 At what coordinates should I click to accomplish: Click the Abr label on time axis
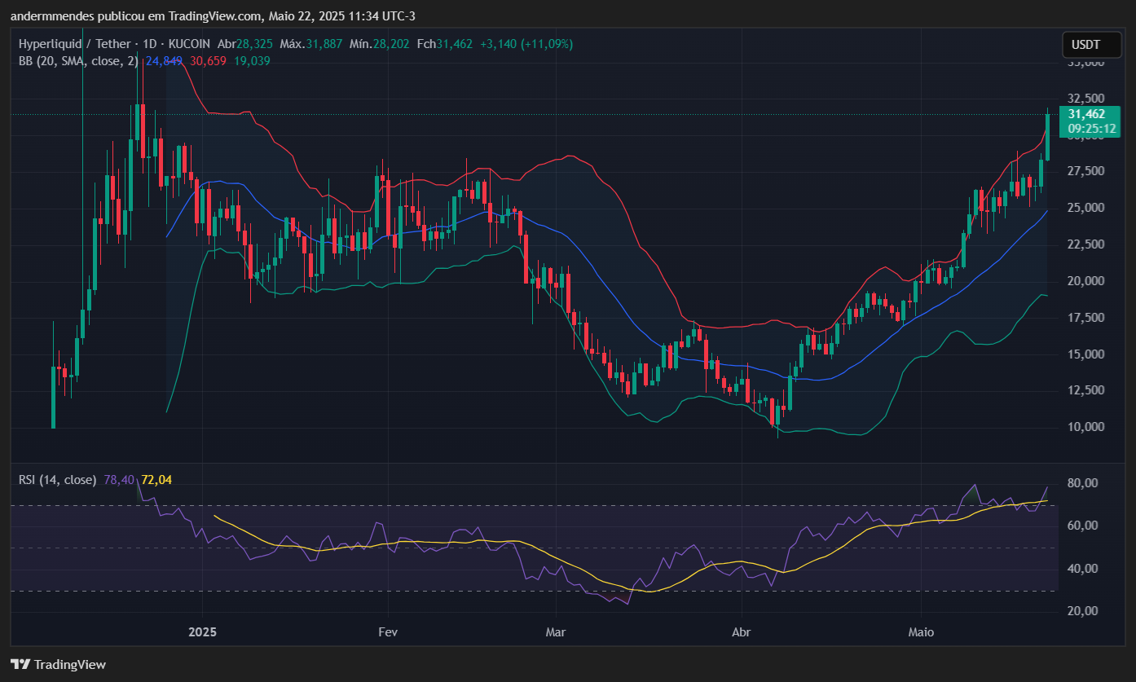pyautogui.click(x=742, y=632)
